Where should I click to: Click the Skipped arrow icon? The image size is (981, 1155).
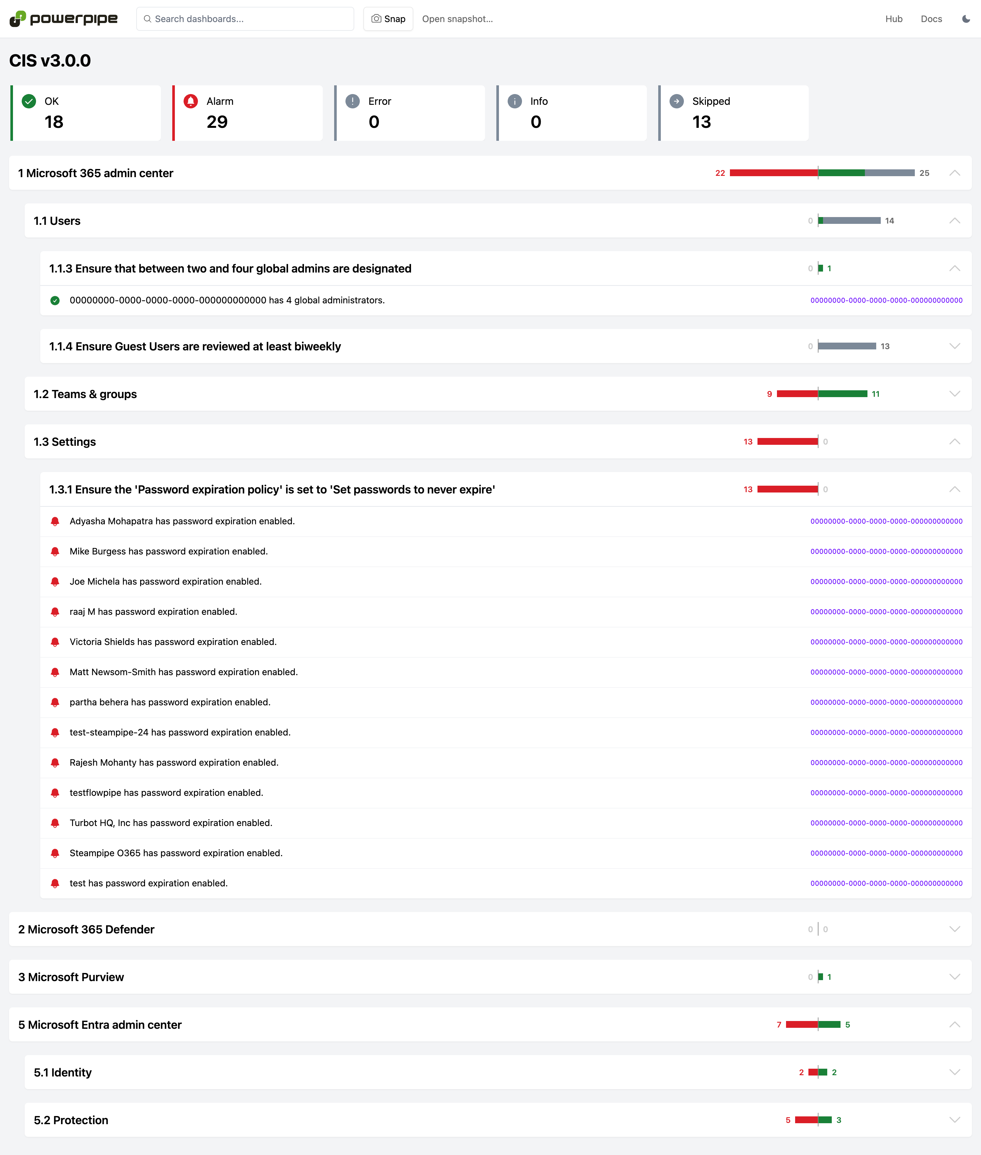[x=676, y=101]
